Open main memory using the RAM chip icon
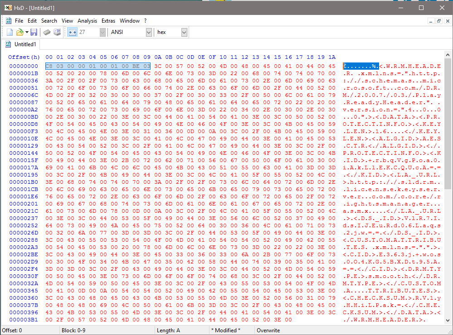Viewport: 453px width, 335px height. pyautogui.click(x=47, y=32)
